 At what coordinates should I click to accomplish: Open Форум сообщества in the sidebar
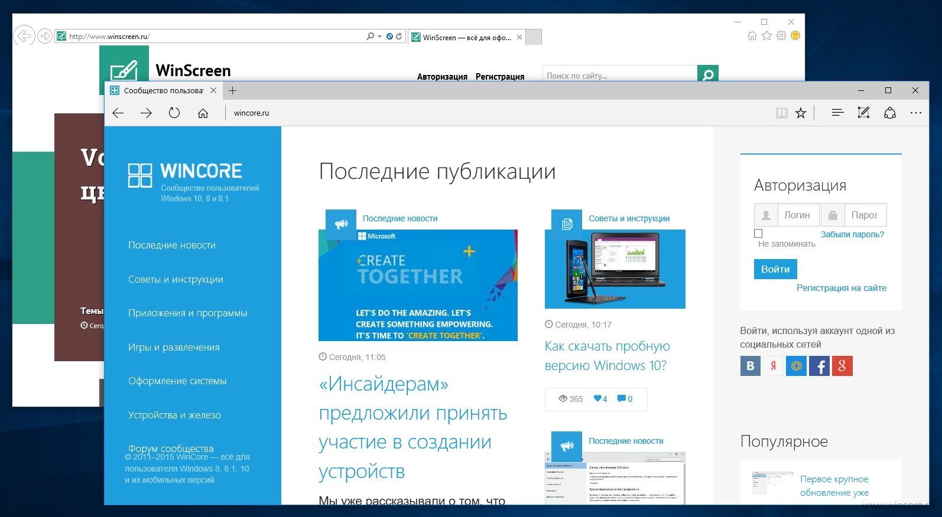(x=171, y=449)
